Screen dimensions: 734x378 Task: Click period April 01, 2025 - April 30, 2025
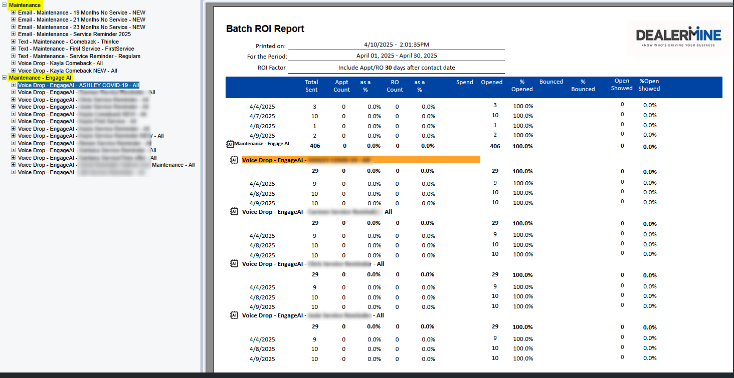[397, 56]
